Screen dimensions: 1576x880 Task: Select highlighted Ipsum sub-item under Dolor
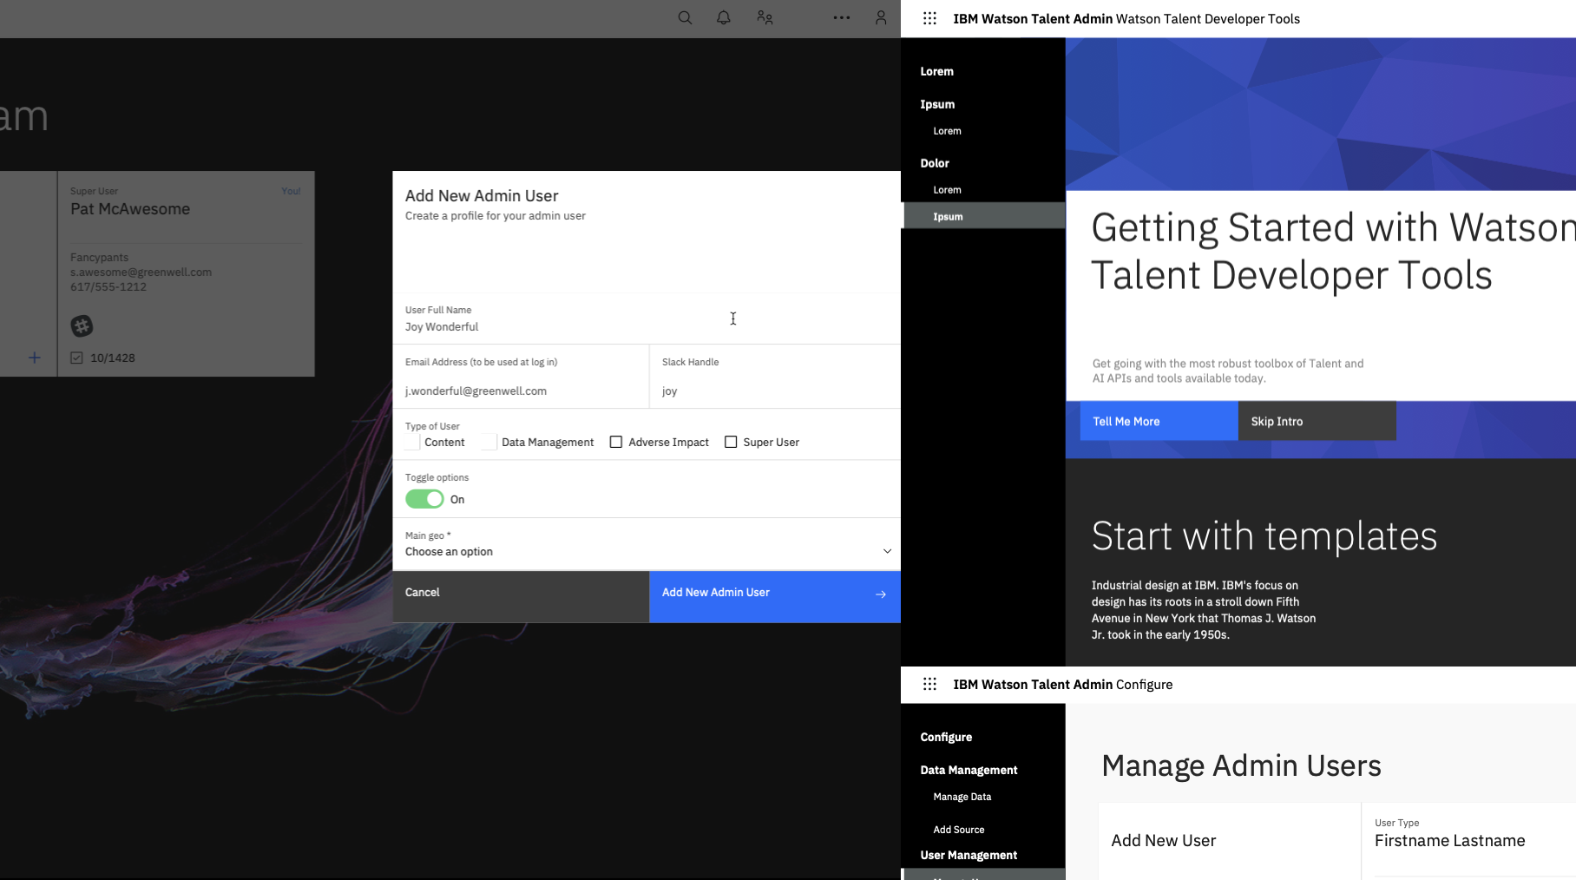[x=984, y=216]
